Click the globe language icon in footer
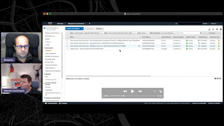 point(60,103)
